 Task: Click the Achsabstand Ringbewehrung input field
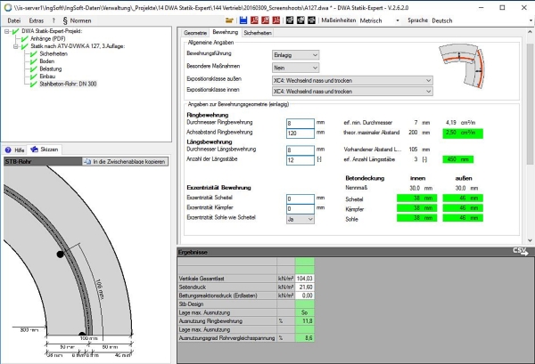click(x=300, y=132)
